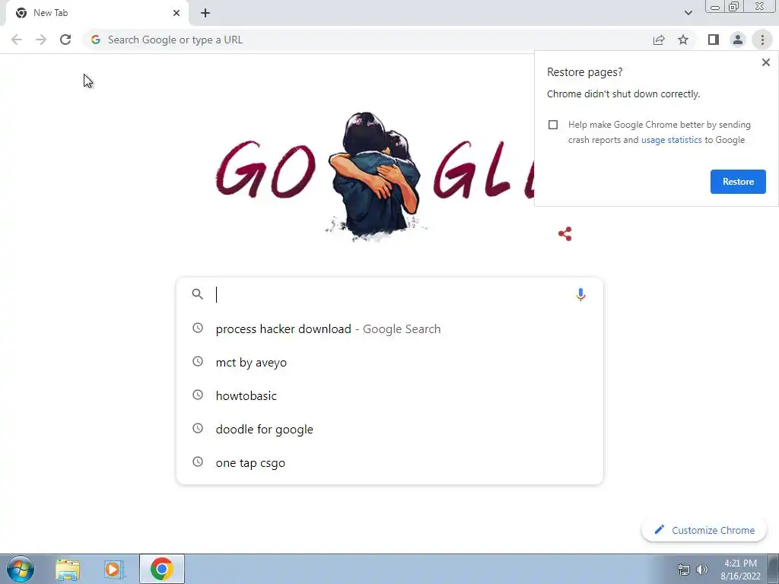Reload the current page
779x584 pixels.
pos(65,40)
